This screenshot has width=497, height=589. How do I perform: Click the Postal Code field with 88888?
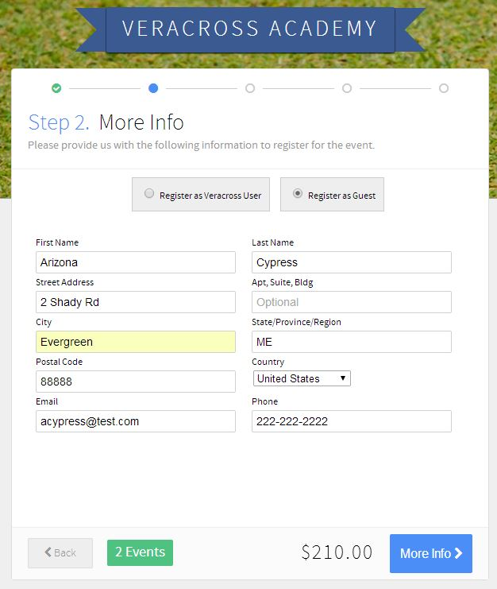tap(136, 382)
